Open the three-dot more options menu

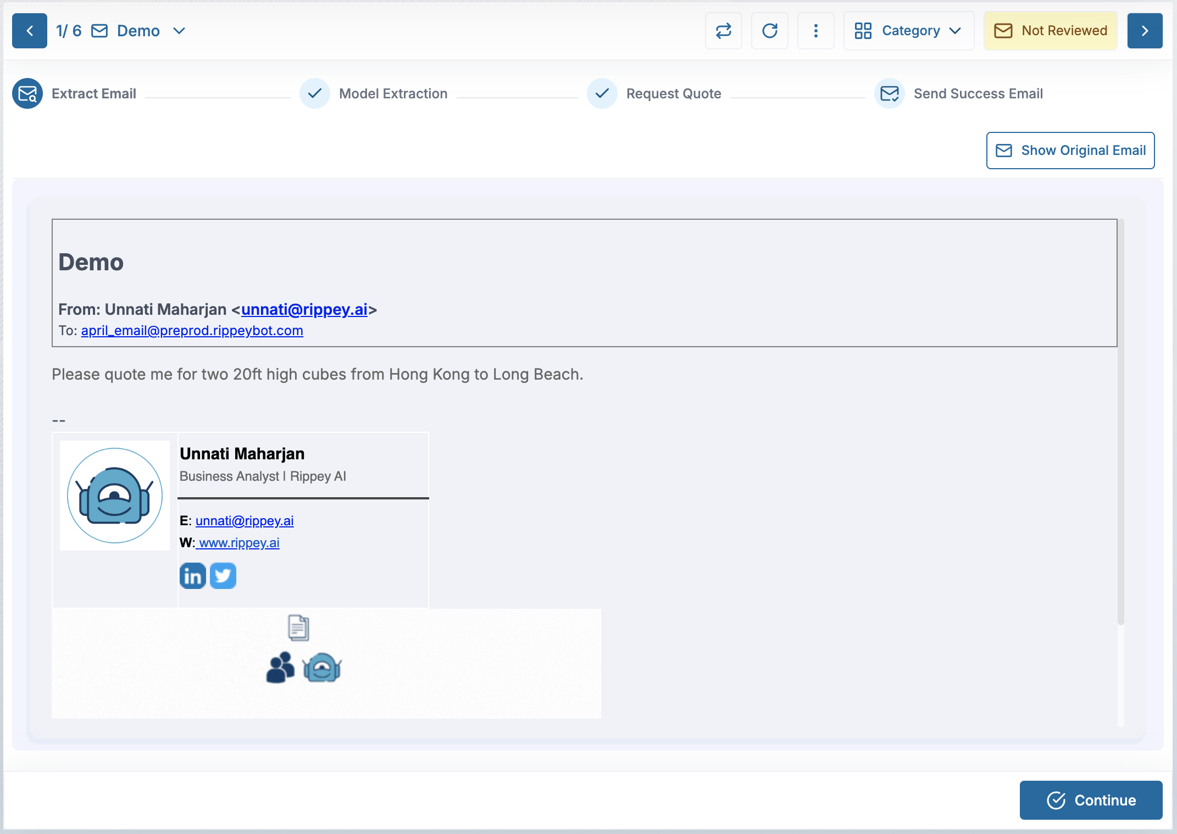tap(815, 31)
